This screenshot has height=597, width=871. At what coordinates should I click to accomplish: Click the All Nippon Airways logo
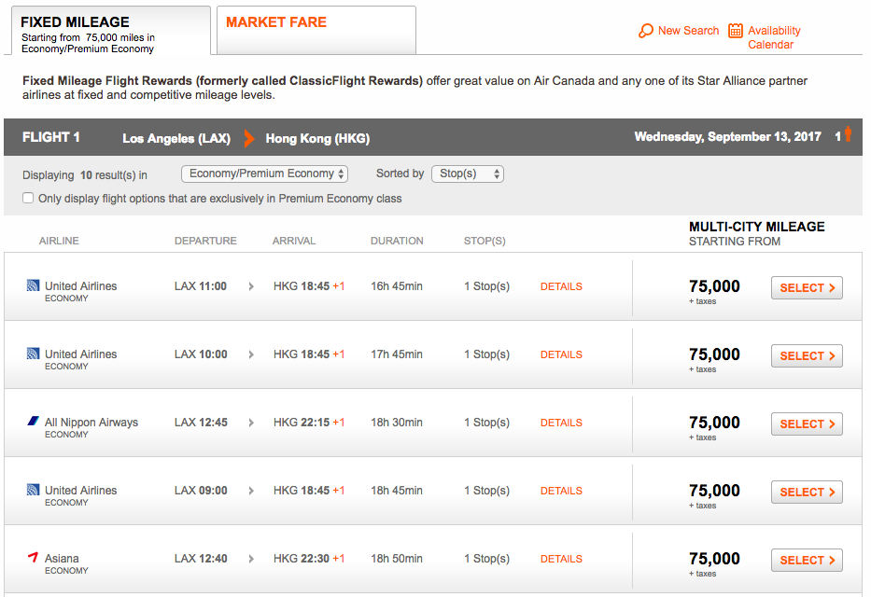[x=34, y=421]
